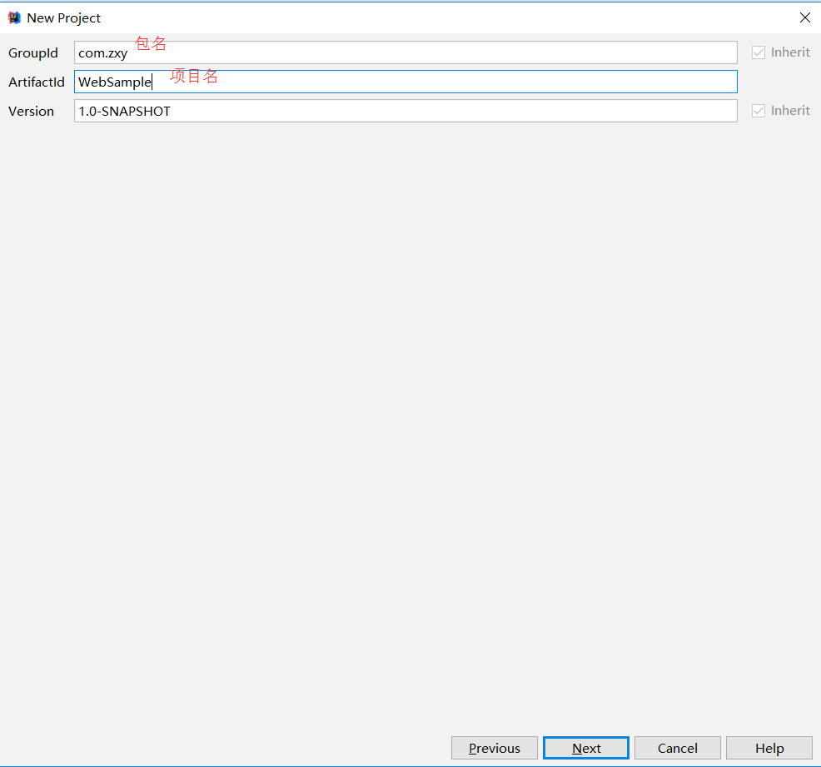This screenshot has height=767, width=821.
Task: Click the GroupId text field
Action: pos(406,52)
